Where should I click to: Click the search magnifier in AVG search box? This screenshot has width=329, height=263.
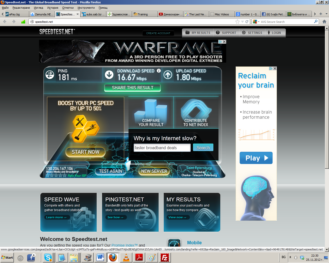pyautogui.click(x=316, y=22)
